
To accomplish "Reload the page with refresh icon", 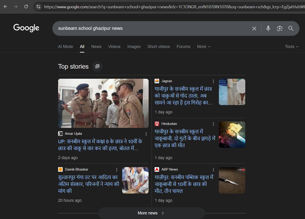I will click(x=26, y=7).
